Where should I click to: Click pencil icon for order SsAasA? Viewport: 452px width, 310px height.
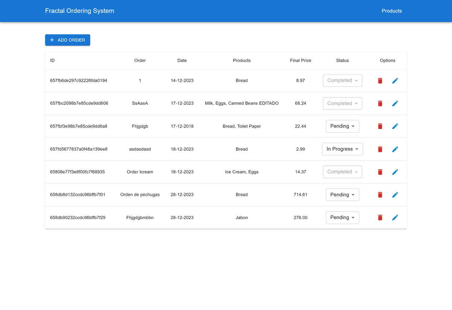[395, 103]
